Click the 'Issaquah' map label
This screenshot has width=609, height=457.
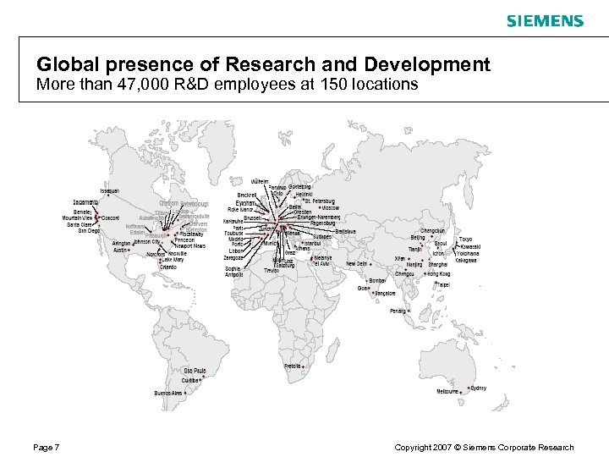(109, 190)
